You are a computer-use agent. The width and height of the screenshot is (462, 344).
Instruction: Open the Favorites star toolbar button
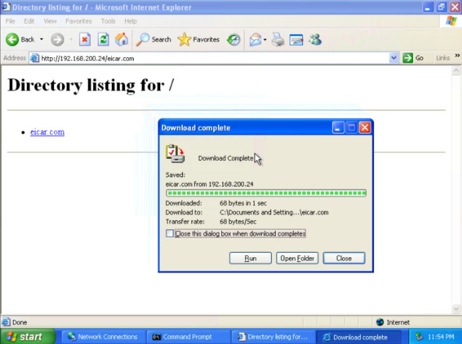tap(198, 39)
